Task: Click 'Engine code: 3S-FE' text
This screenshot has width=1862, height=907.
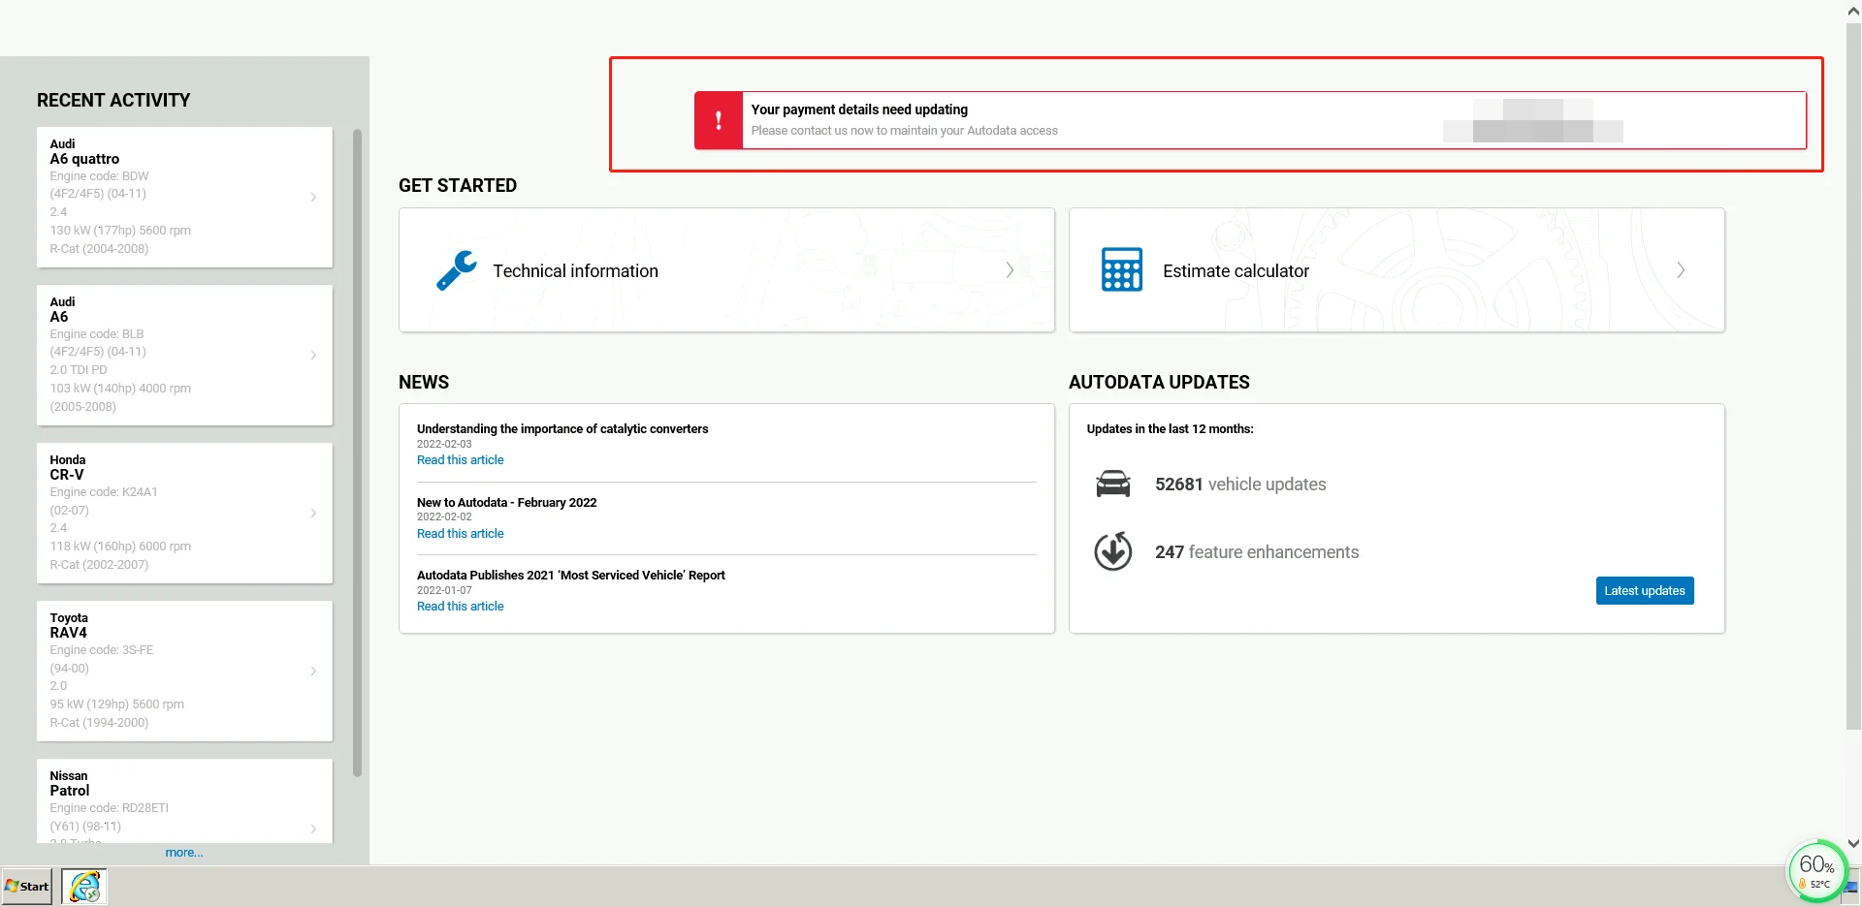Action: click(102, 650)
